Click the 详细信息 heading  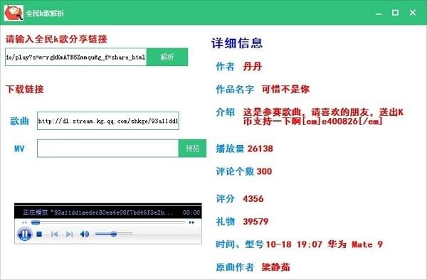point(237,43)
